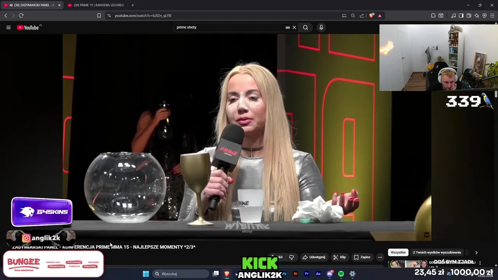The image size is (498, 280).
Task: Open Brave browser from taskbar
Action: 227,274
